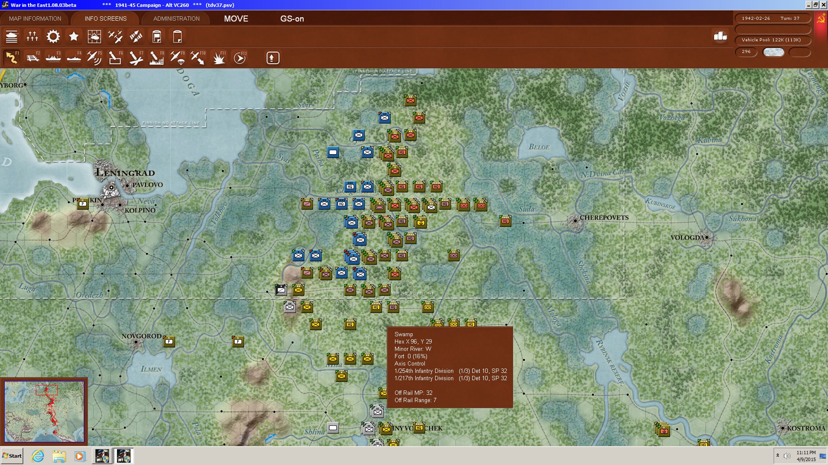Open Windows Media Player from the taskbar
Image resolution: width=828 pixels, height=465 pixels.
(80, 456)
